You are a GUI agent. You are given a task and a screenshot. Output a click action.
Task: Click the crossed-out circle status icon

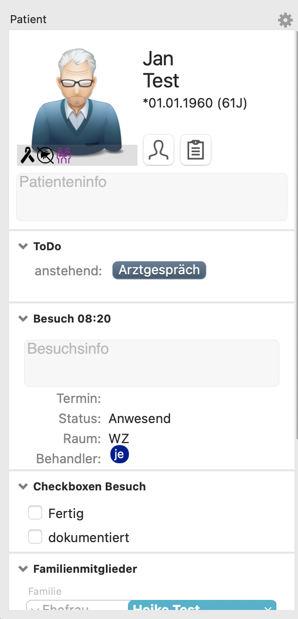pos(45,155)
